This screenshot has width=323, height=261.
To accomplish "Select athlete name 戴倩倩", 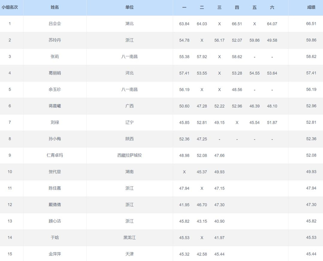I will 55,205.
